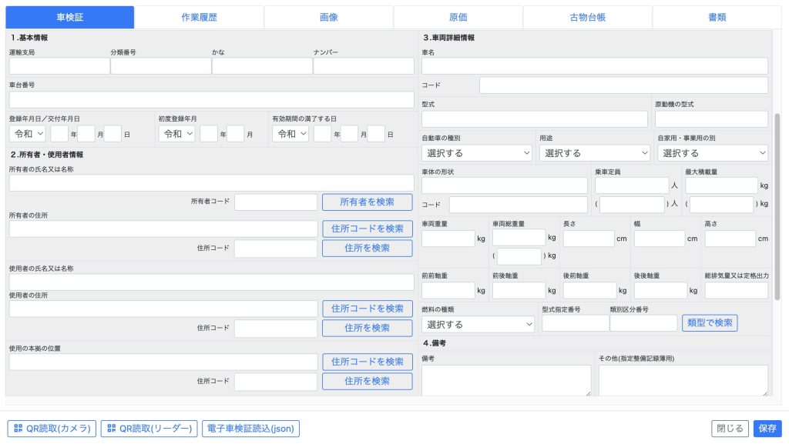
Task: Open the 用途 dropdown
Action: click(594, 153)
